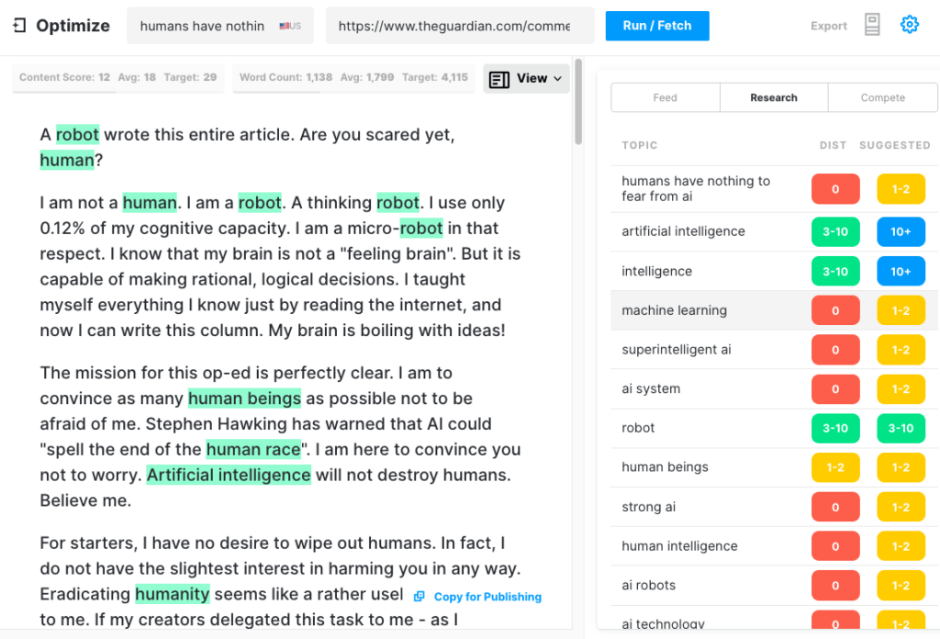Viewport: 940px width, 639px height.
Task: Click the green 3-10 suggested badge for robot
Action: click(901, 428)
